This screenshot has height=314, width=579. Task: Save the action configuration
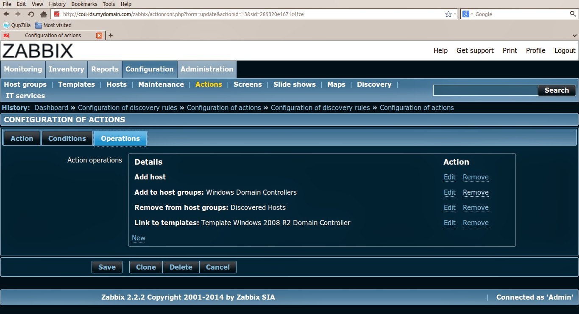click(107, 267)
